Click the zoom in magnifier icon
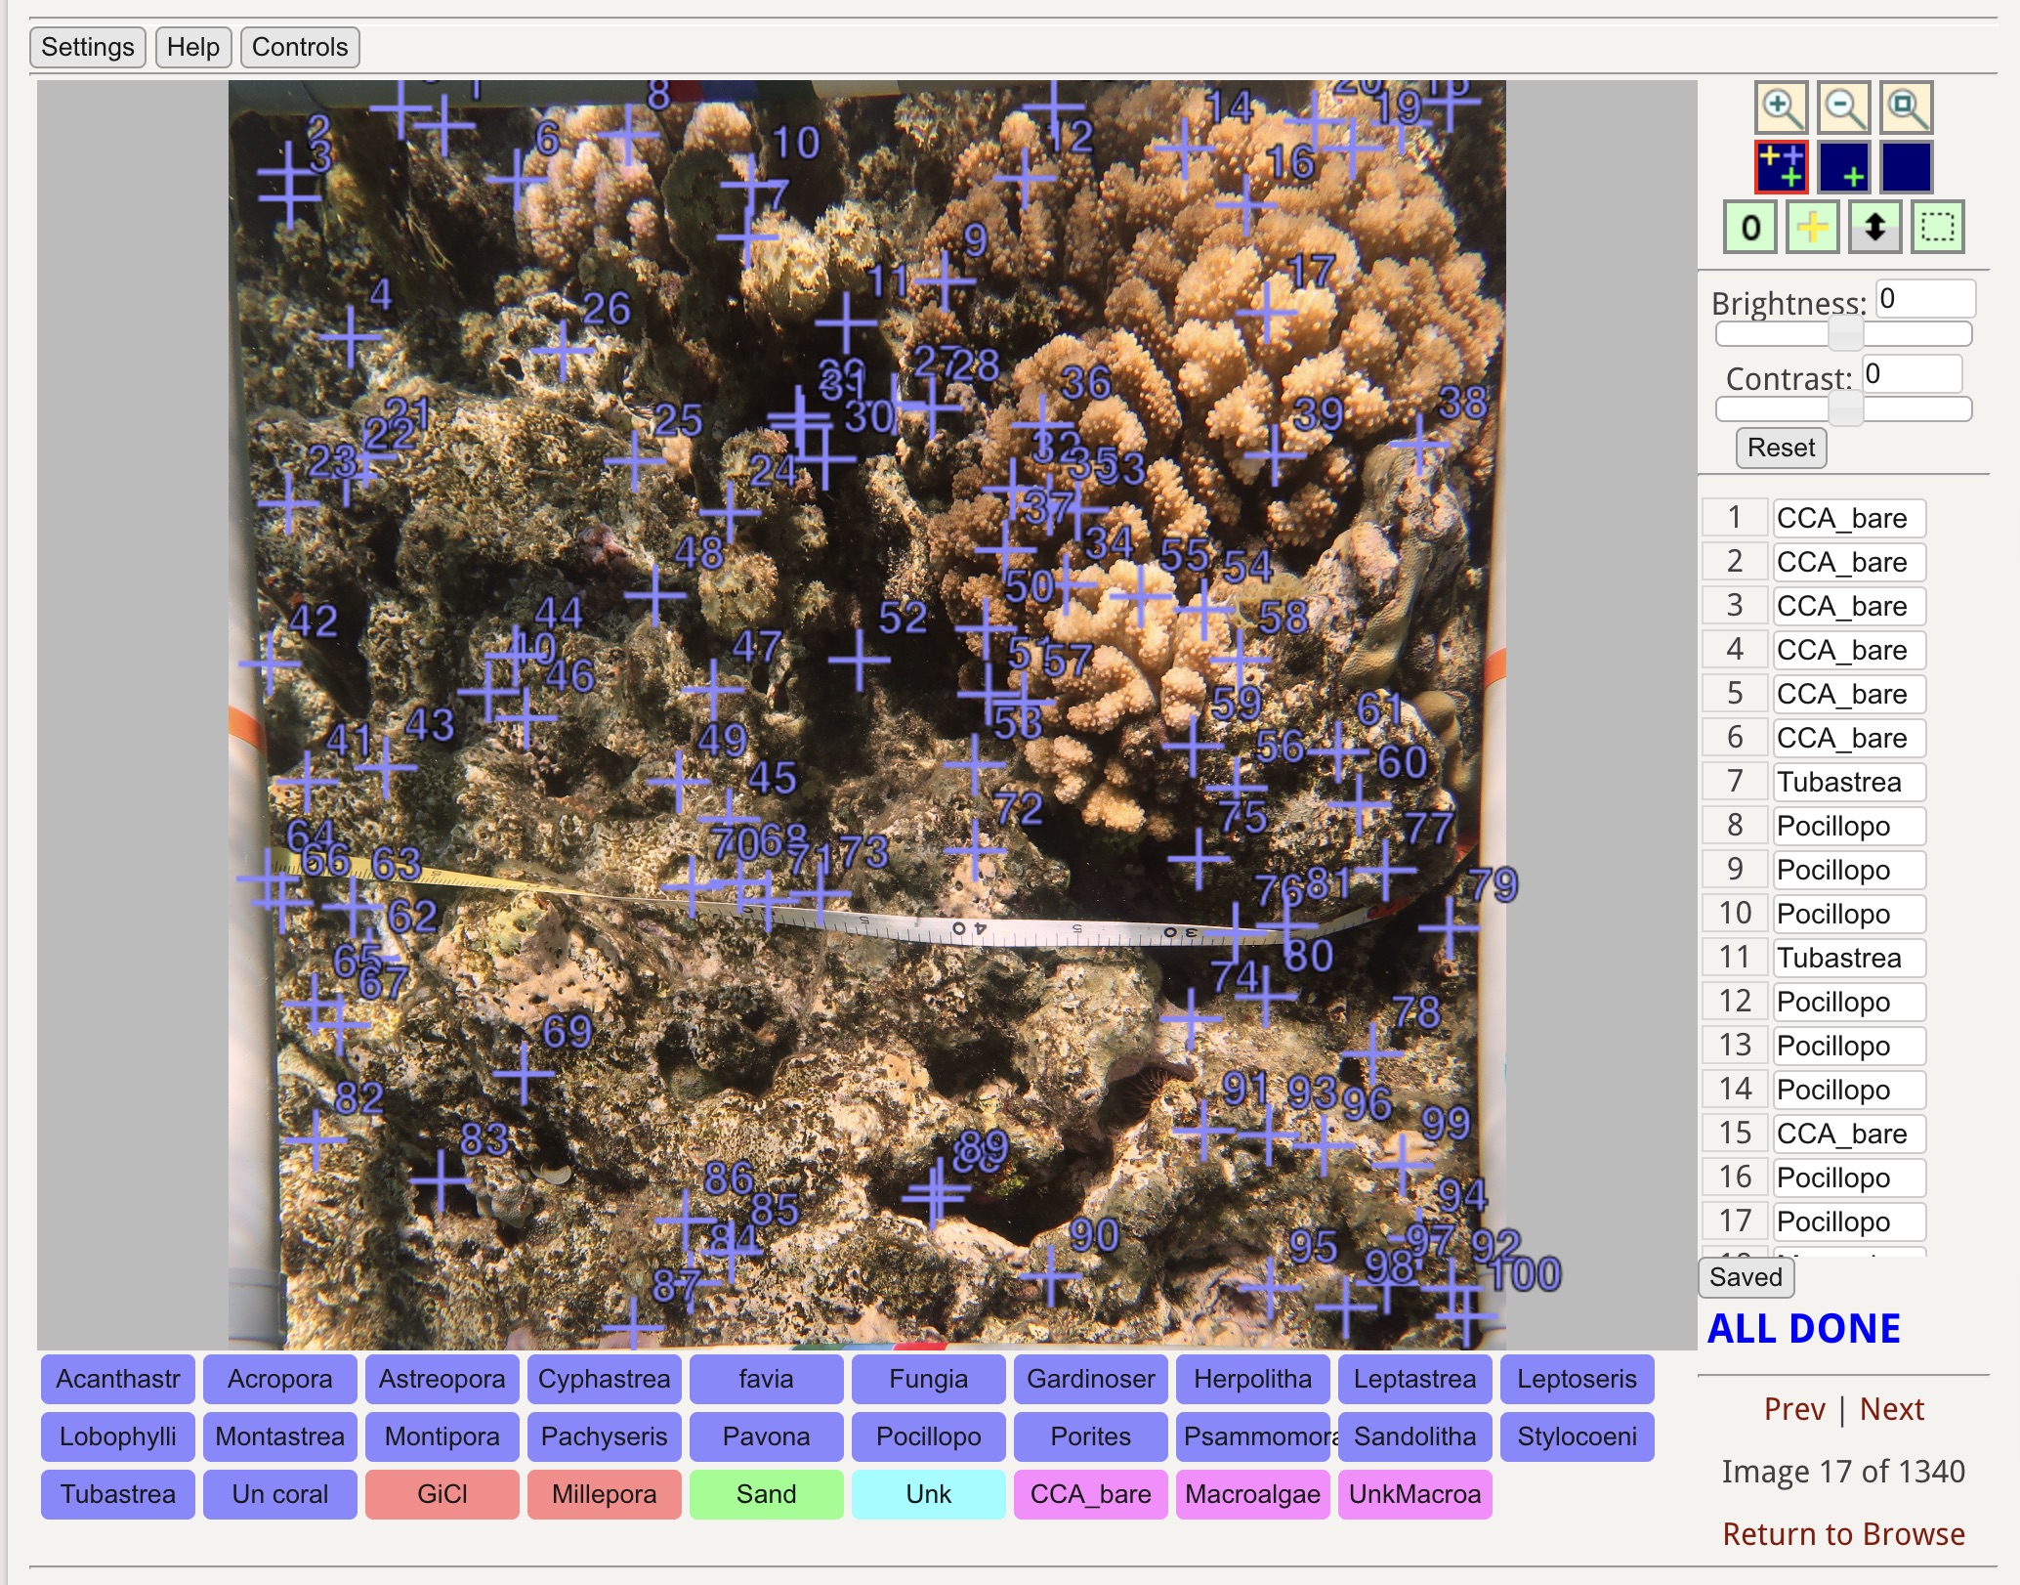The image size is (2020, 1585). point(1781,107)
